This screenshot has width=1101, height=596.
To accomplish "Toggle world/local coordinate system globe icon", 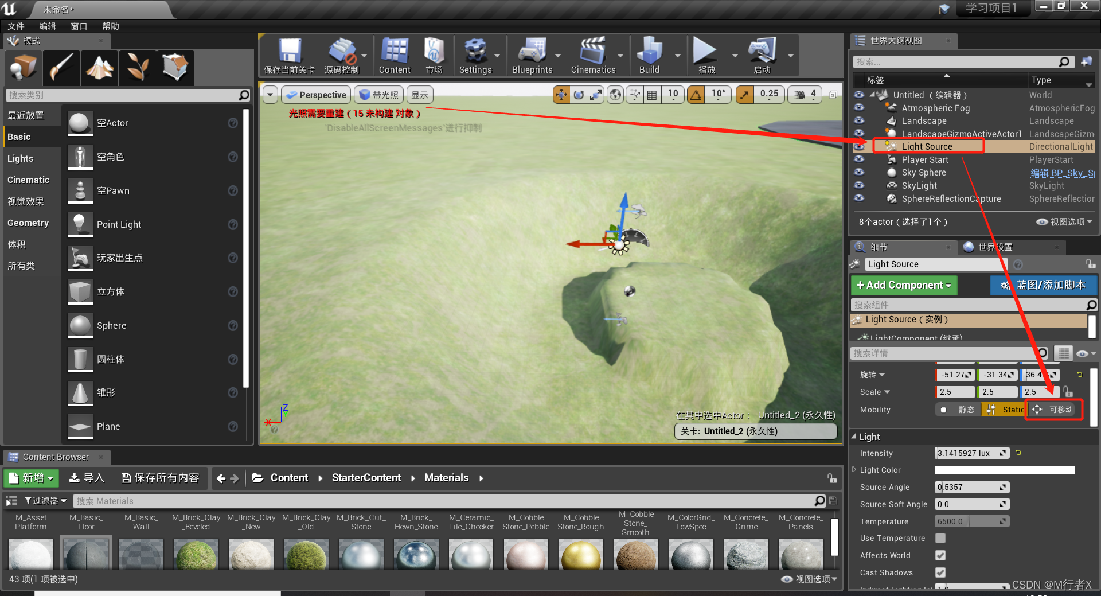I will click(616, 95).
